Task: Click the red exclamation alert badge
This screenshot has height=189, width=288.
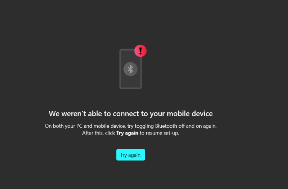Action: tap(141, 51)
